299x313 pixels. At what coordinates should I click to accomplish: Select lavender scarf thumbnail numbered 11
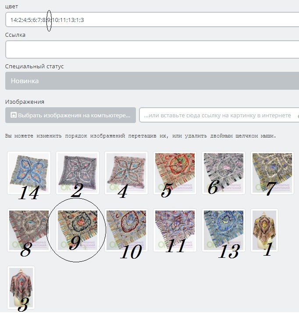(175, 230)
